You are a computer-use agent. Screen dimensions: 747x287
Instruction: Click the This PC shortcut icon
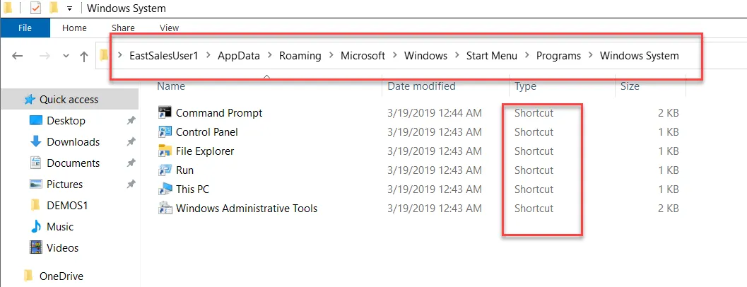pyautogui.click(x=165, y=189)
